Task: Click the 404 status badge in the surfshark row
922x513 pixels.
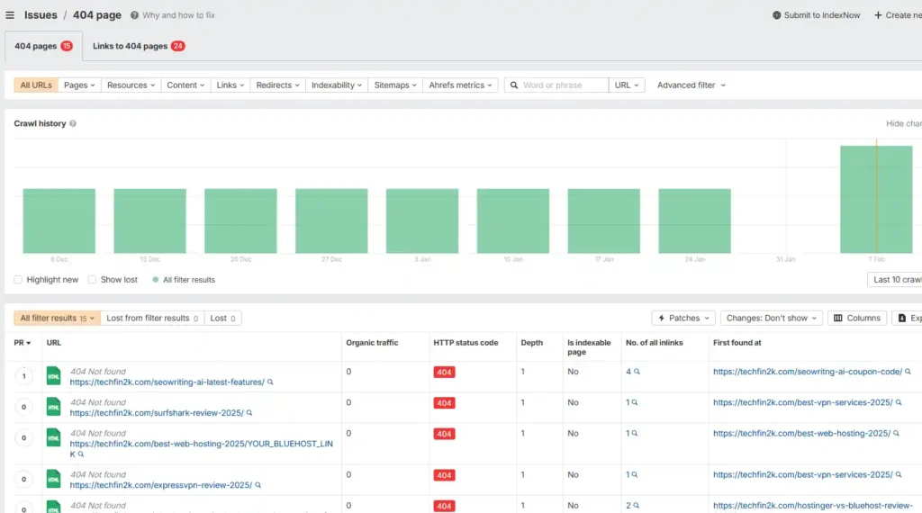Action: (x=444, y=403)
